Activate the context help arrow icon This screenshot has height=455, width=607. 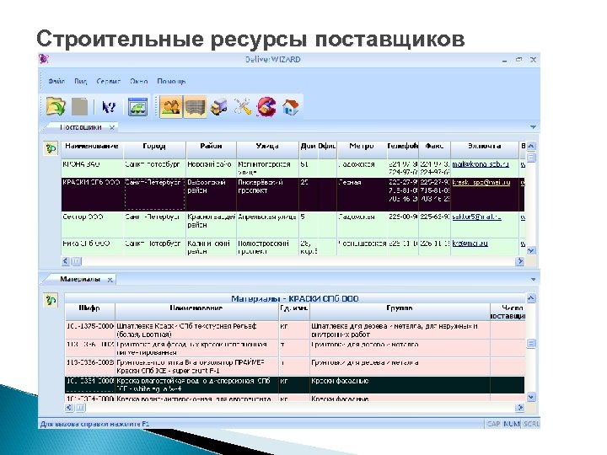tap(109, 107)
